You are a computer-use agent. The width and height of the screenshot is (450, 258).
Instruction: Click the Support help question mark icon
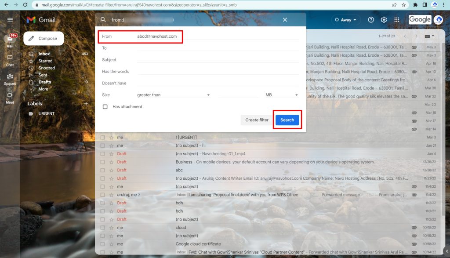[371, 20]
